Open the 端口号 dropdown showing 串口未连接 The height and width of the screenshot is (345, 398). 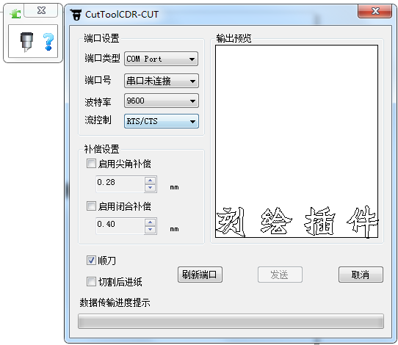[x=161, y=81]
